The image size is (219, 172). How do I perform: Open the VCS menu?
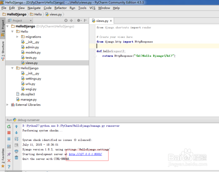click(92, 8)
